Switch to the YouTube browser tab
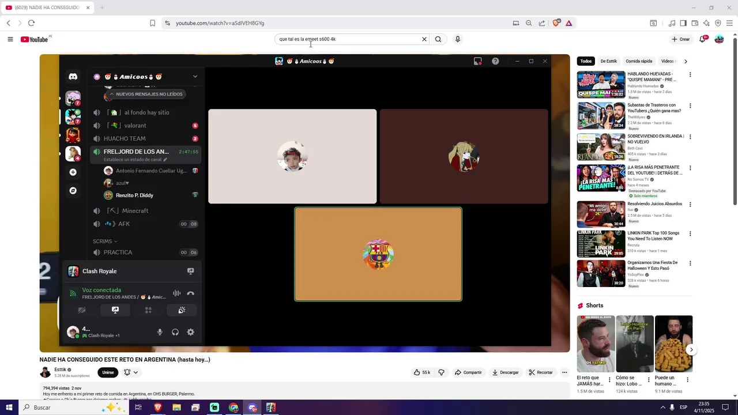 click(47, 7)
